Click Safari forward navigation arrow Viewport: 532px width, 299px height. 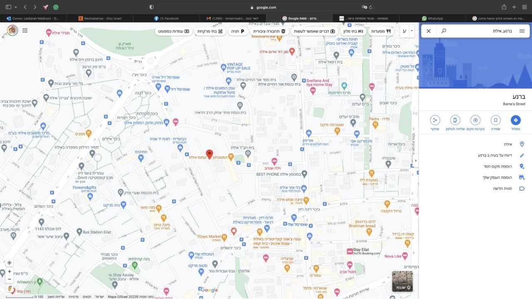click(35, 7)
